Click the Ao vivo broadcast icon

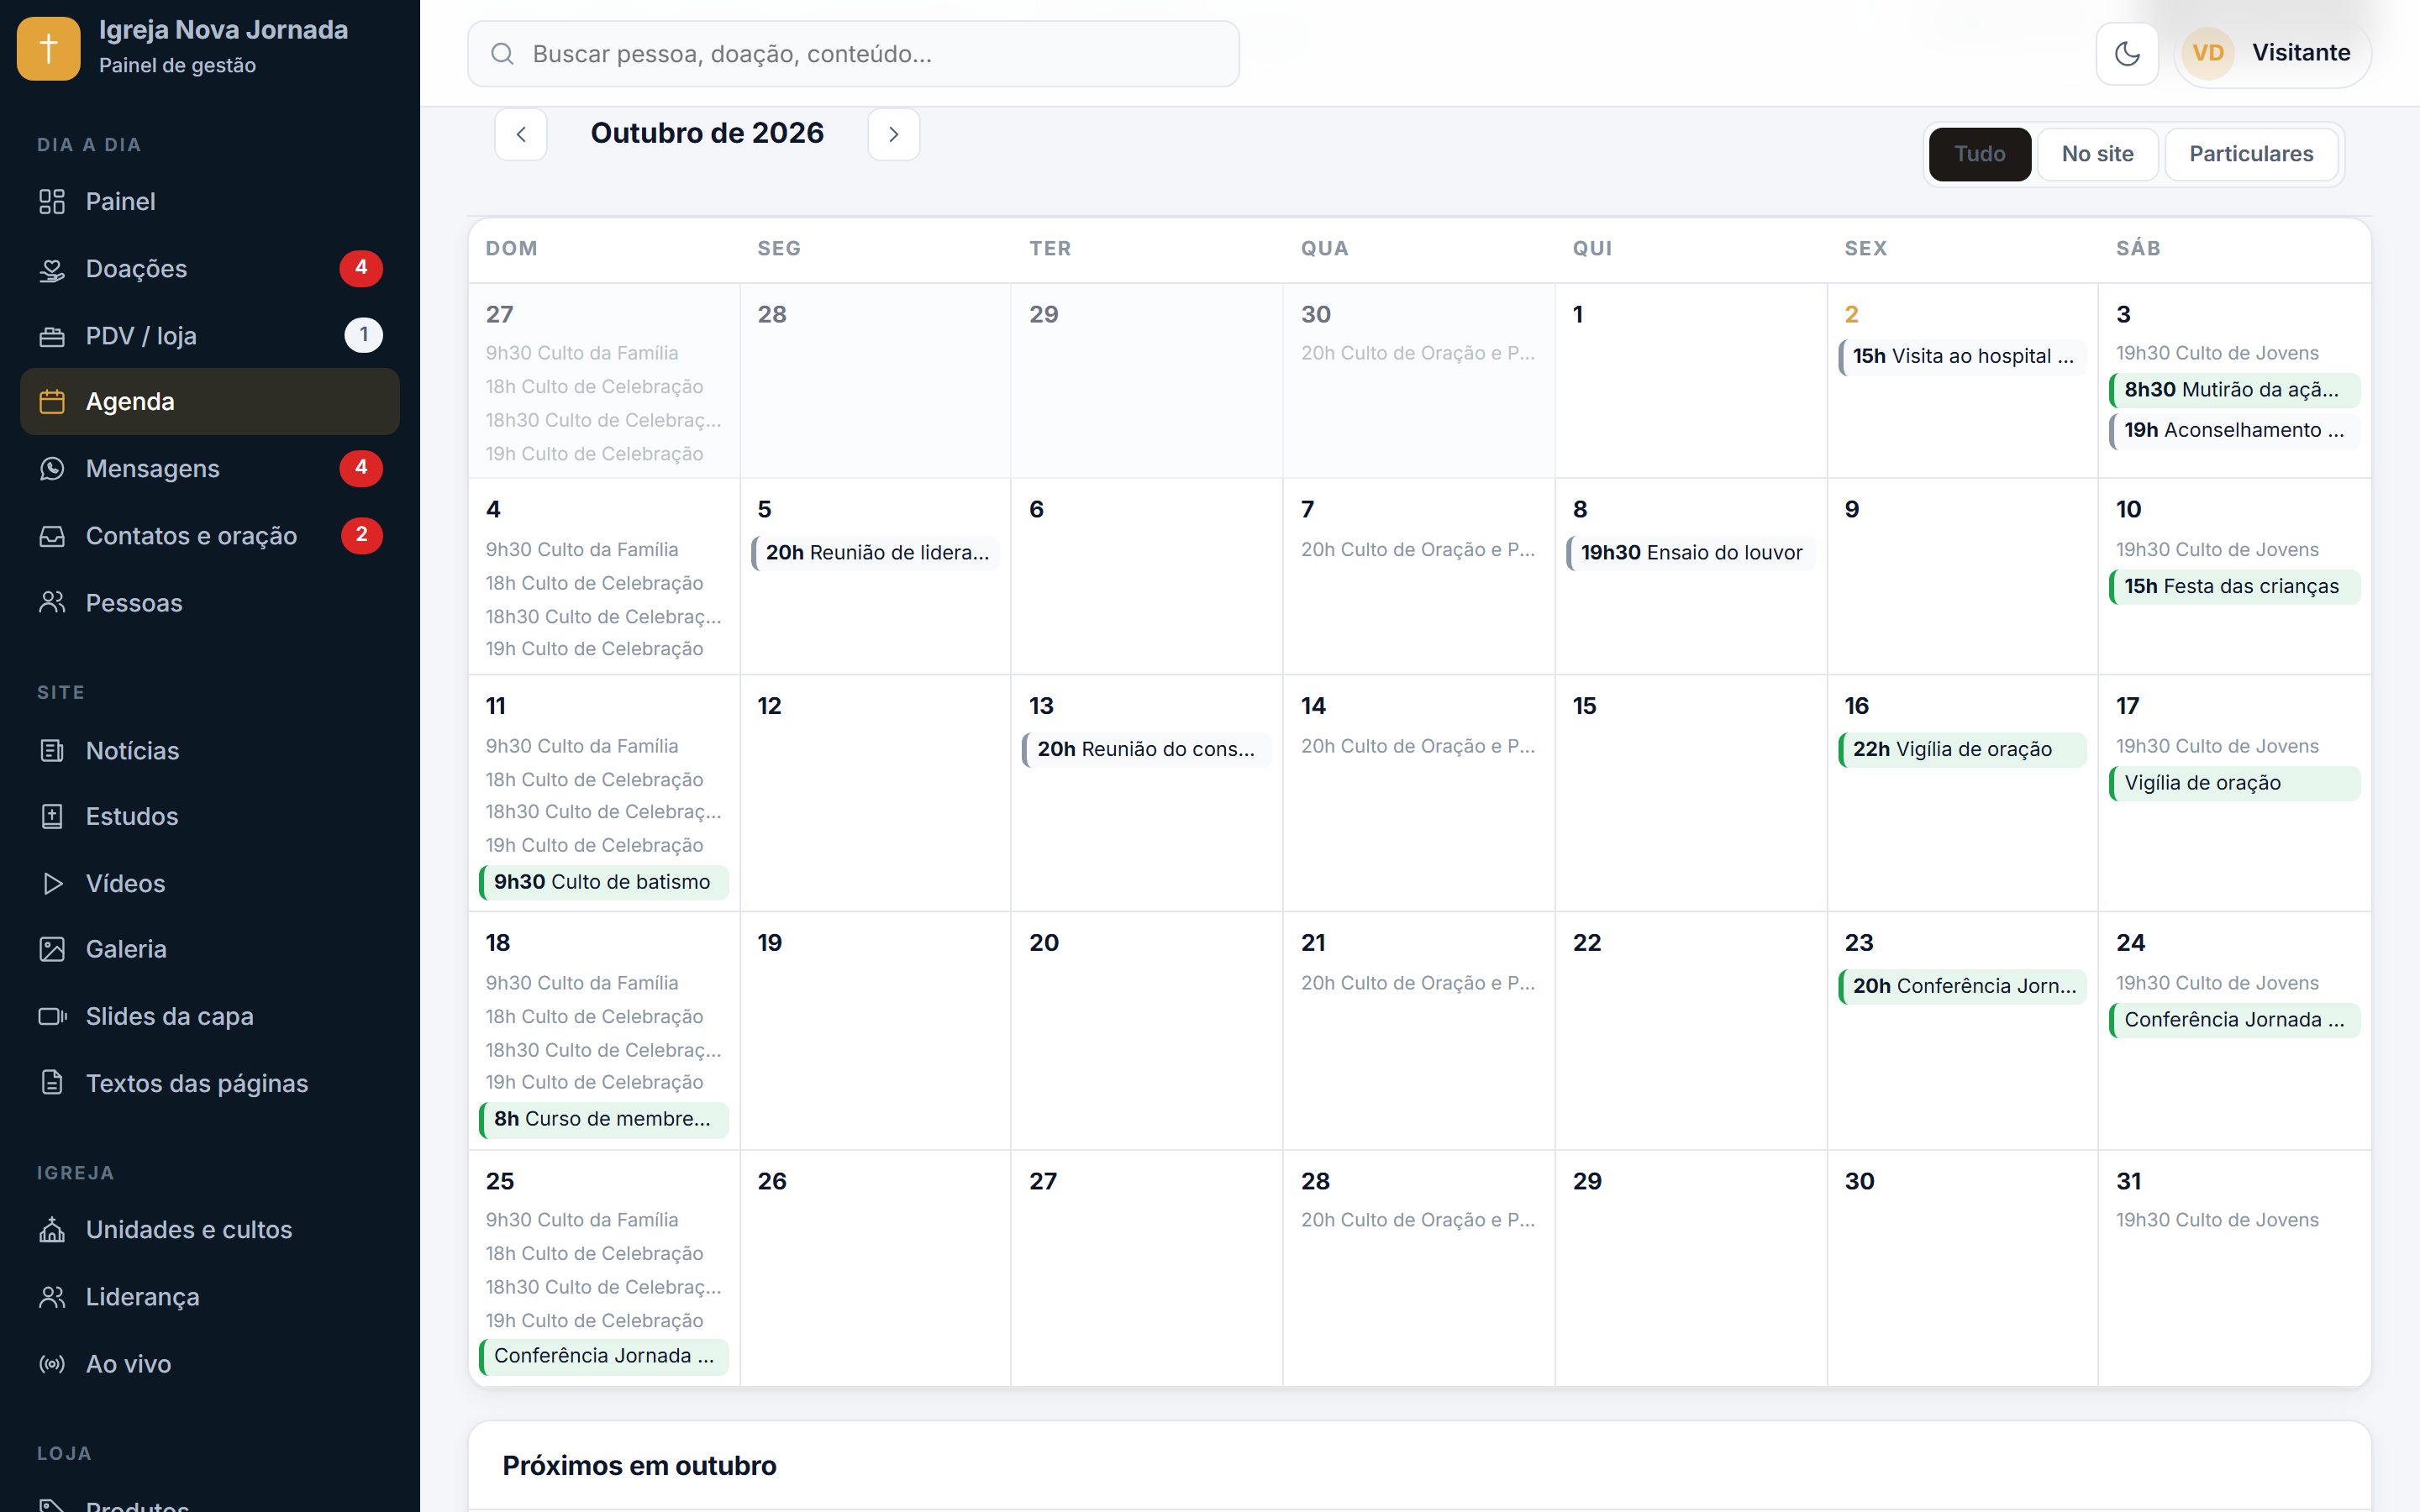coord(52,1364)
